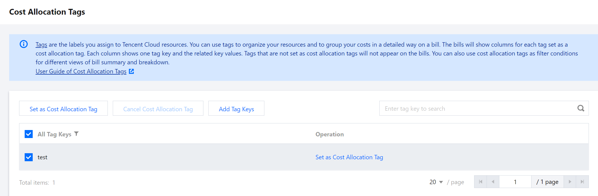The image size is (598, 196).
Task: Click the All Tag Keys filter funnel icon
Action: tap(76, 134)
